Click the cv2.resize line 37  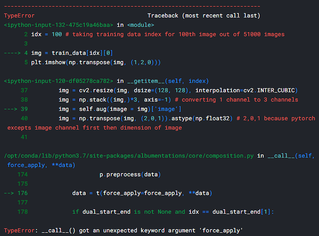(x=178, y=90)
